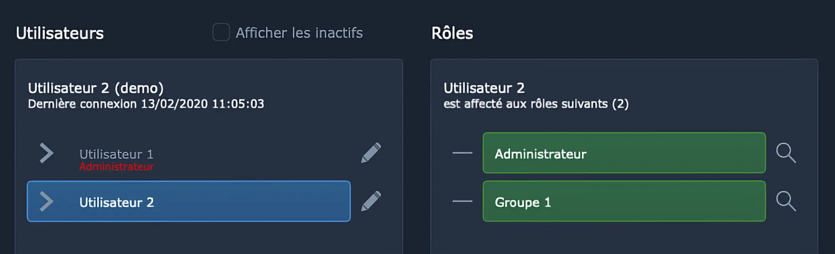Click the Utilisateurs section heading
835x254 pixels.
pyautogui.click(x=60, y=33)
